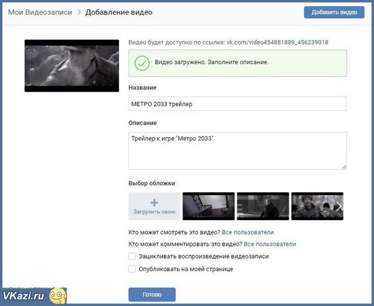The image size is (374, 306).
Task: Focus the Название input field
Action: coord(238,104)
